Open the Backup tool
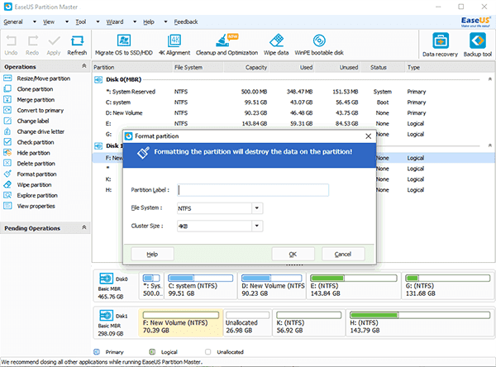Viewport: 496px width, 367px height. [x=477, y=45]
